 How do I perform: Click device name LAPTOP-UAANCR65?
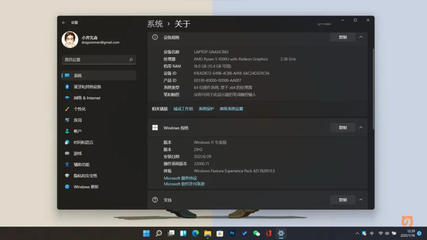(211, 52)
